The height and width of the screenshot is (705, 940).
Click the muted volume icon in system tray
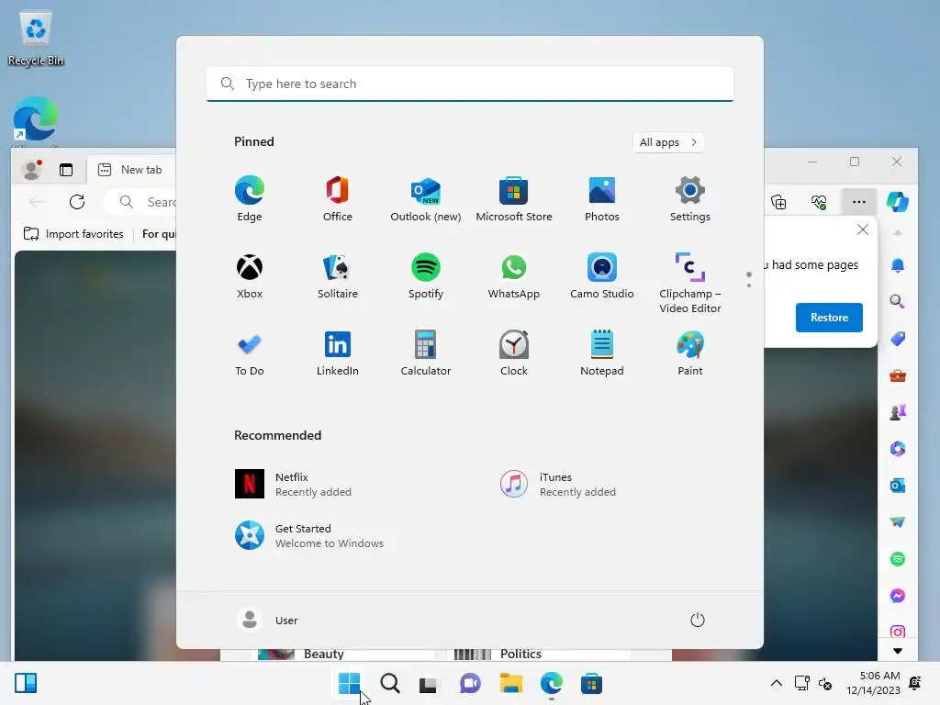825,683
